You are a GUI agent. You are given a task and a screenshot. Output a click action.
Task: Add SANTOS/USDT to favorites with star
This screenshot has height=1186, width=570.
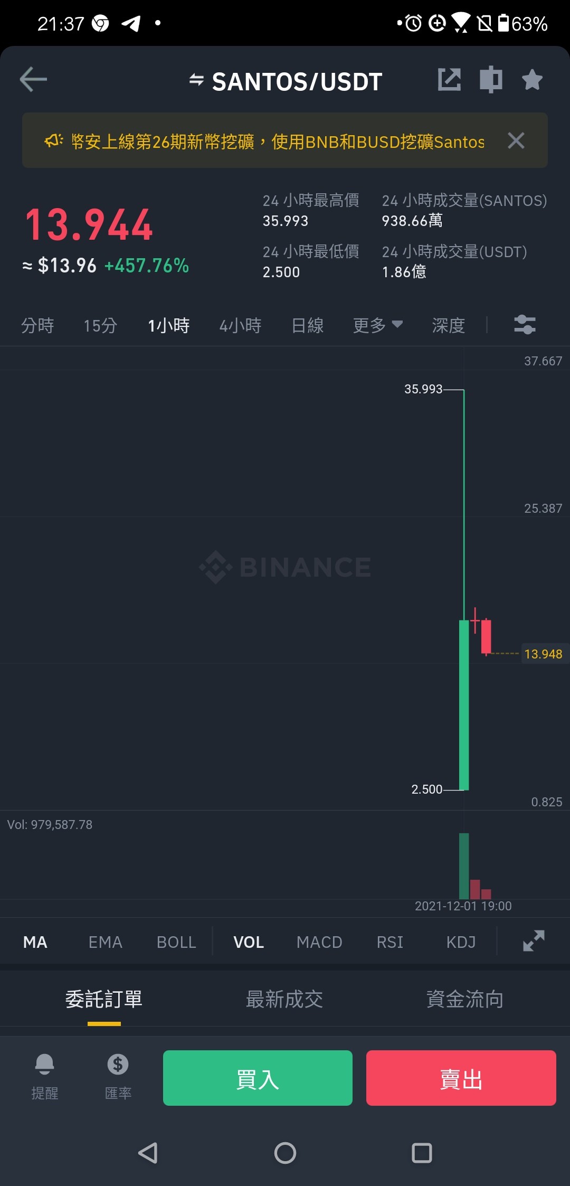pos(532,80)
